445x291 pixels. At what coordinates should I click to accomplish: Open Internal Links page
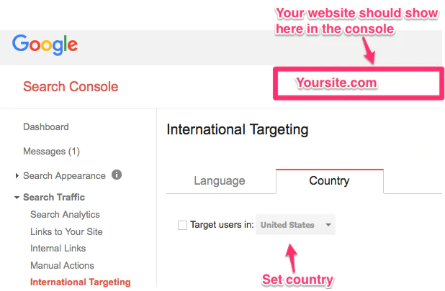point(58,249)
